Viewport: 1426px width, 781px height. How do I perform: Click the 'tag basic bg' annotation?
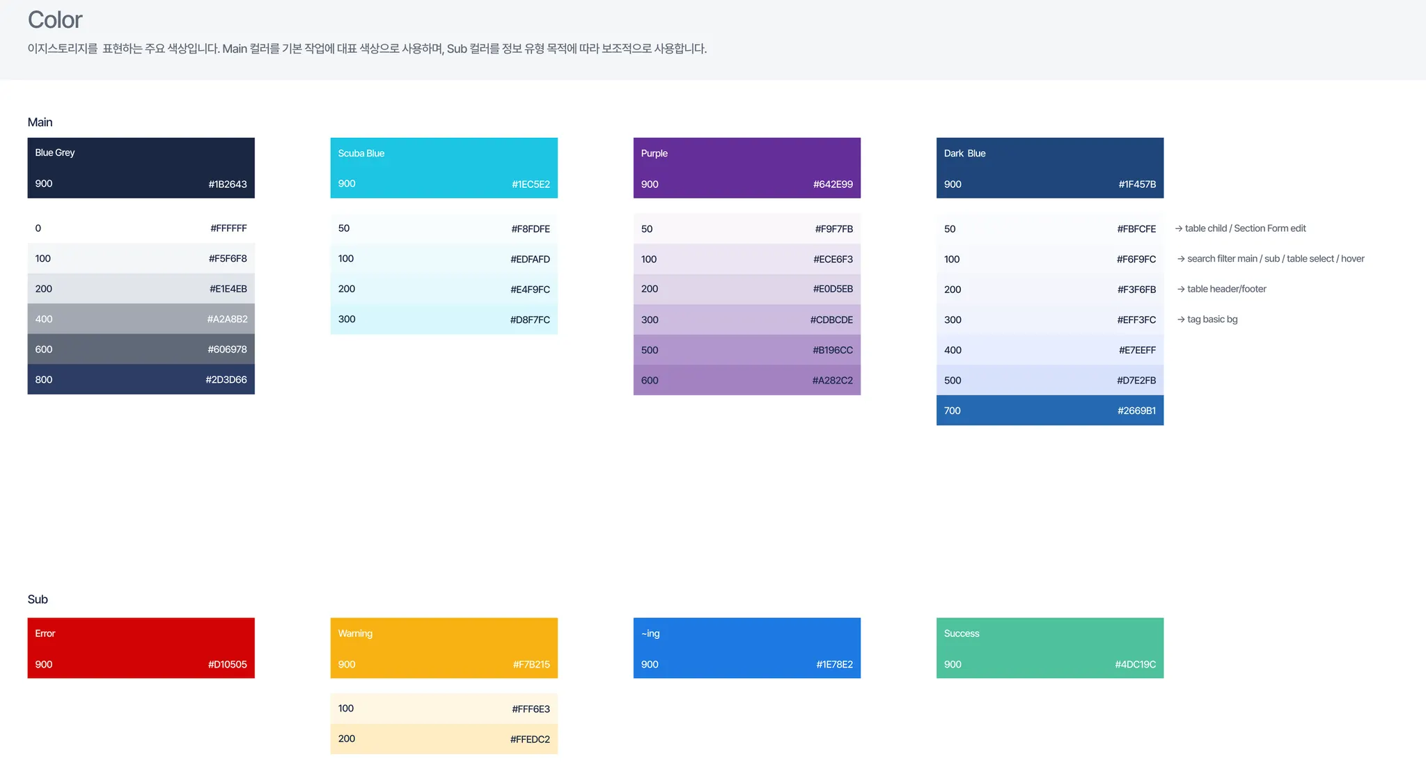click(1212, 319)
